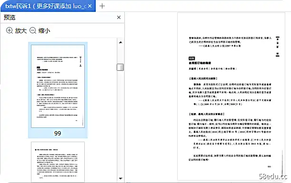The width and height of the screenshot is (291, 183).
Task: Click the page number 99 label
Action: tap(58, 133)
